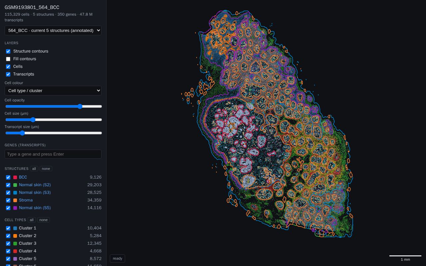Screen dimensions: 426x266
Task: Disable the Transcripts layer checkbox
Action: [x=8, y=74]
